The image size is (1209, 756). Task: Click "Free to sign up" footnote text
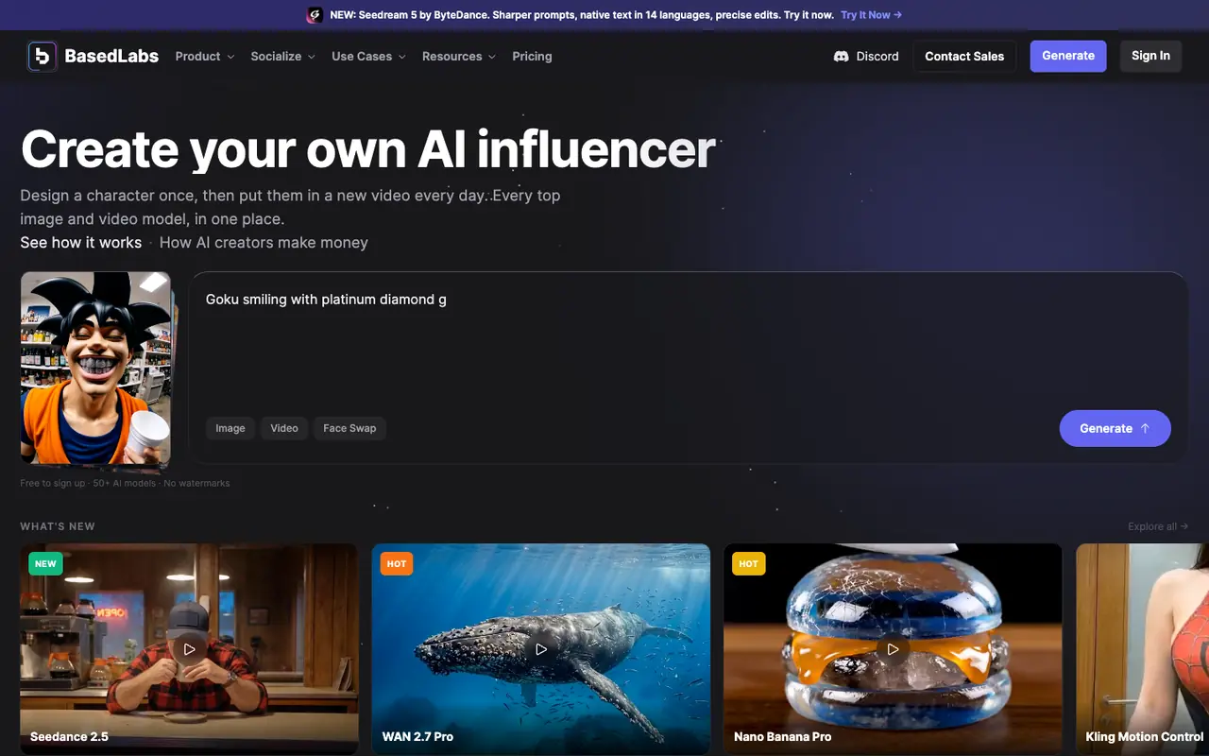point(53,483)
